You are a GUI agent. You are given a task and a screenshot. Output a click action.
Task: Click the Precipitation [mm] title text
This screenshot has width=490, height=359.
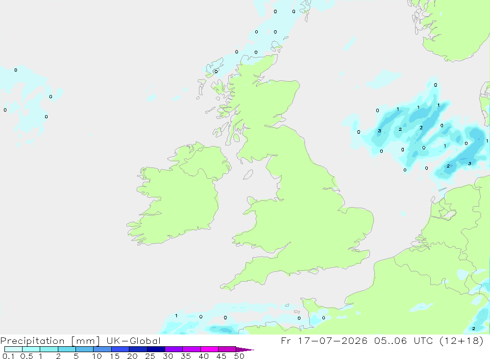click(50, 341)
